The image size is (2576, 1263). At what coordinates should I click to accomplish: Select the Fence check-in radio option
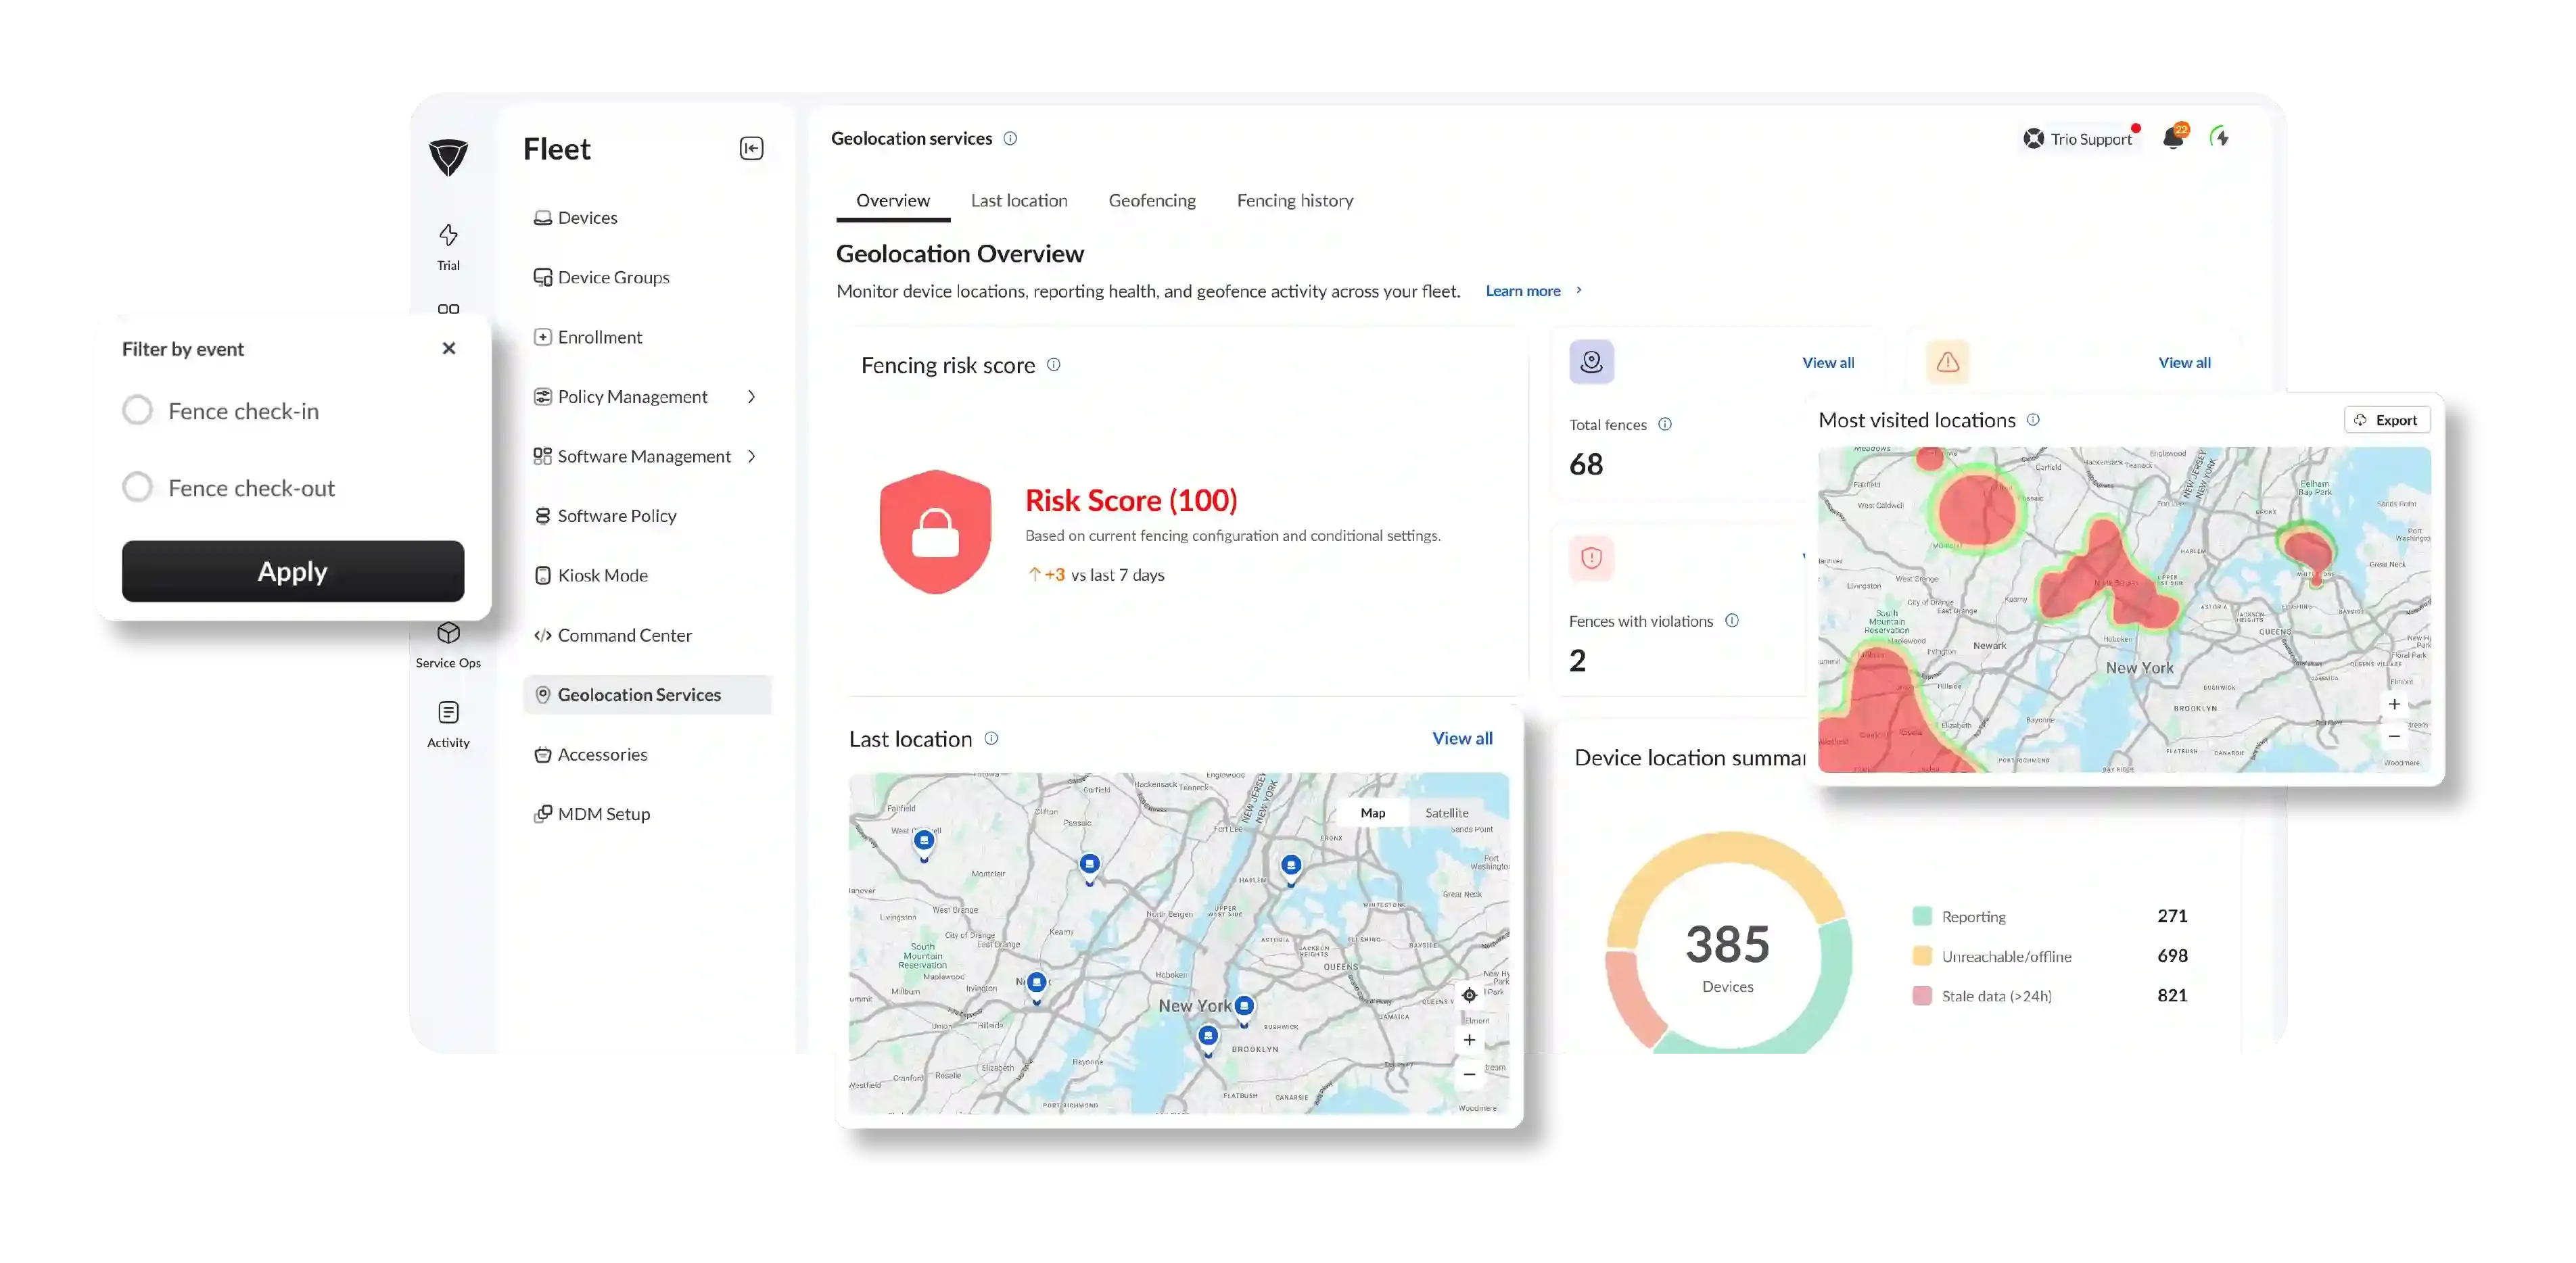tap(137, 410)
